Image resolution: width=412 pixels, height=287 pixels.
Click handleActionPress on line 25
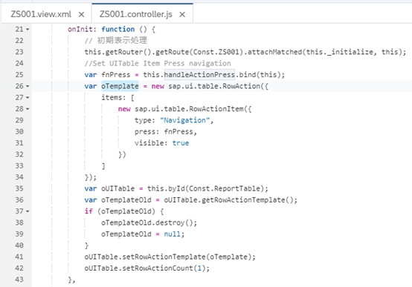coord(199,75)
